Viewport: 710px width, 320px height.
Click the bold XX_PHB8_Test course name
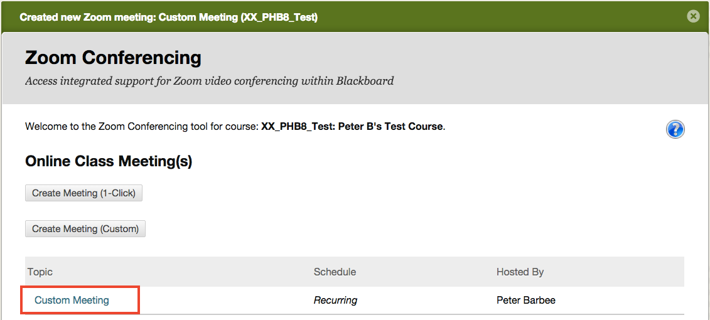298,127
